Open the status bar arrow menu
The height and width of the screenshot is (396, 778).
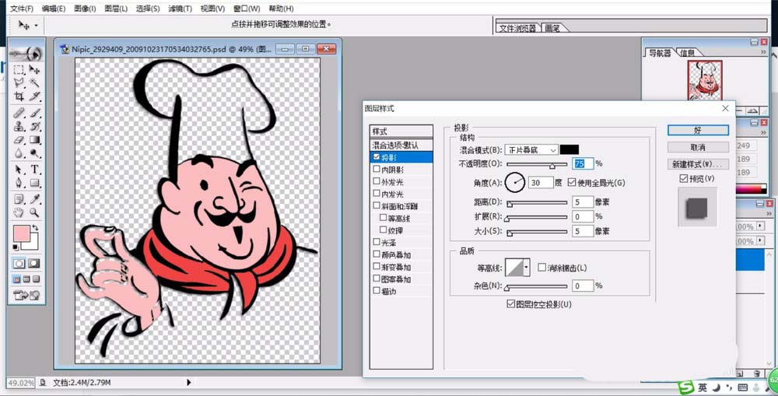tap(188, 382)
